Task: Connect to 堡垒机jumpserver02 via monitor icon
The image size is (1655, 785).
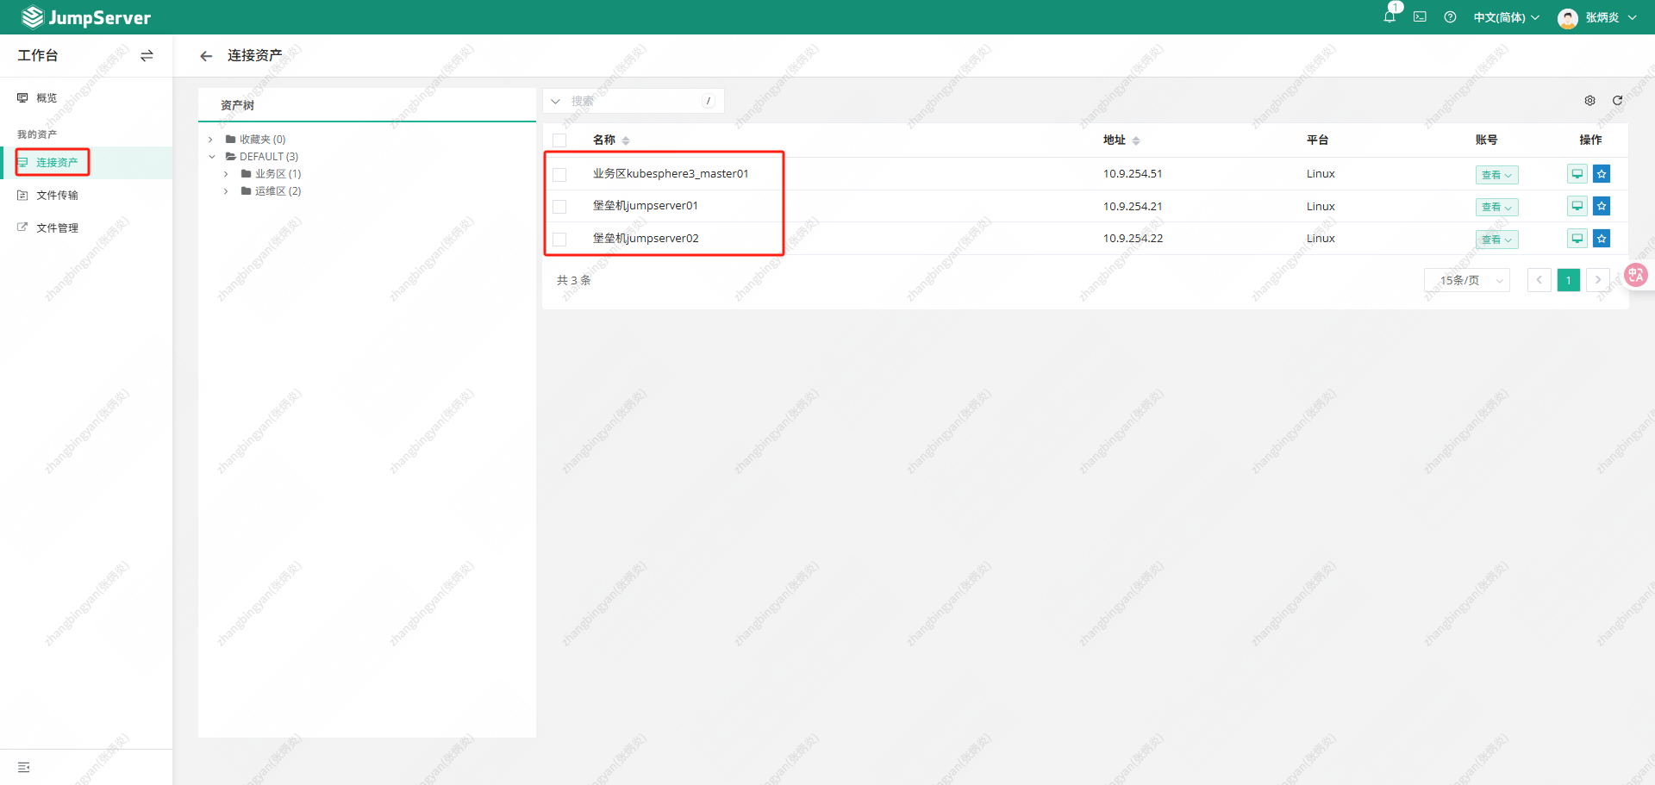Action: click(x=1577, y=239)
